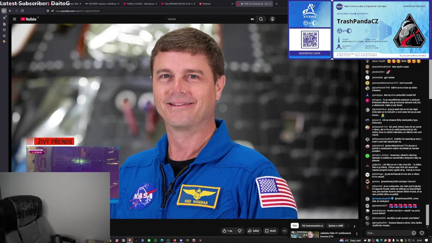The width and height of the screenshot is (432, 243).
Task: Click chat message from @jiriapilka5941
Action: click(x=394, y=224)
